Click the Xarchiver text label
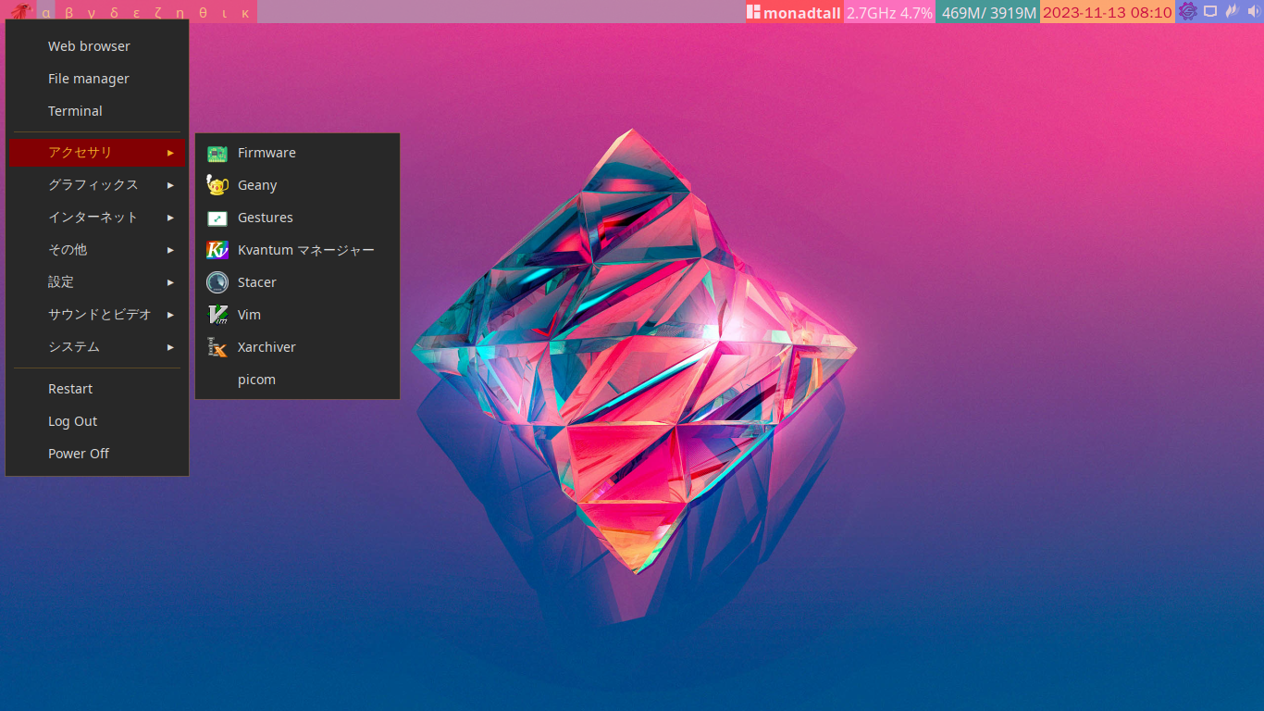The image size is (1264, 711). [266, 347]
